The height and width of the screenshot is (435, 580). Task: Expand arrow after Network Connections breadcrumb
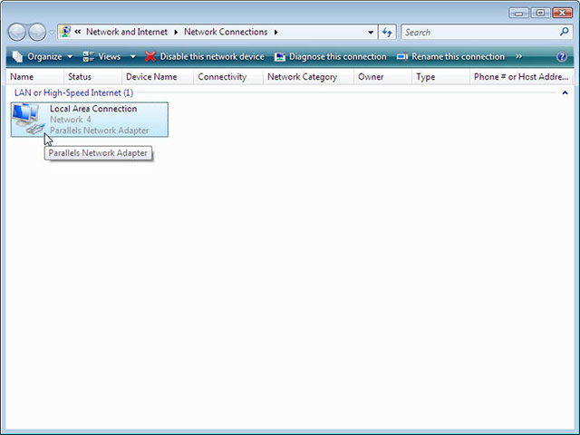(x=275, y=33)
